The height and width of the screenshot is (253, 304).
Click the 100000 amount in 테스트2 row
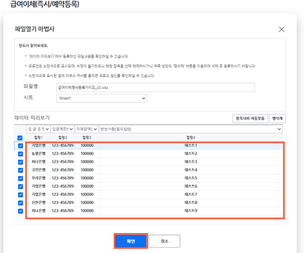point(87,154)
